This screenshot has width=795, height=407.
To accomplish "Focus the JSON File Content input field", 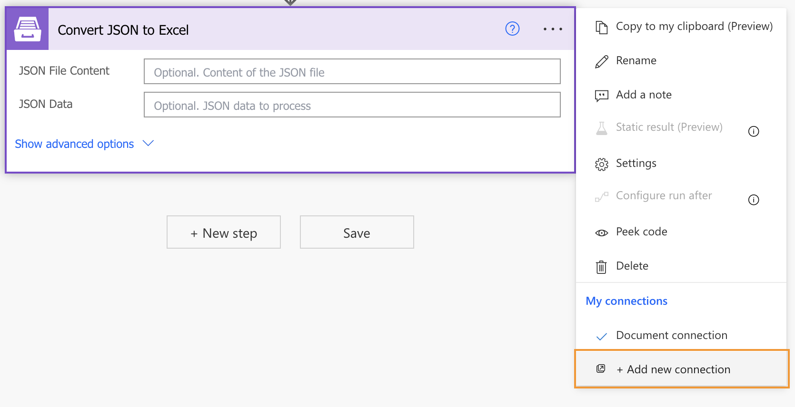I will pos(352,71).
